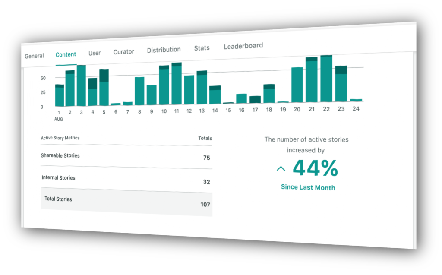Click the Since Last Month label

[308, 187]
